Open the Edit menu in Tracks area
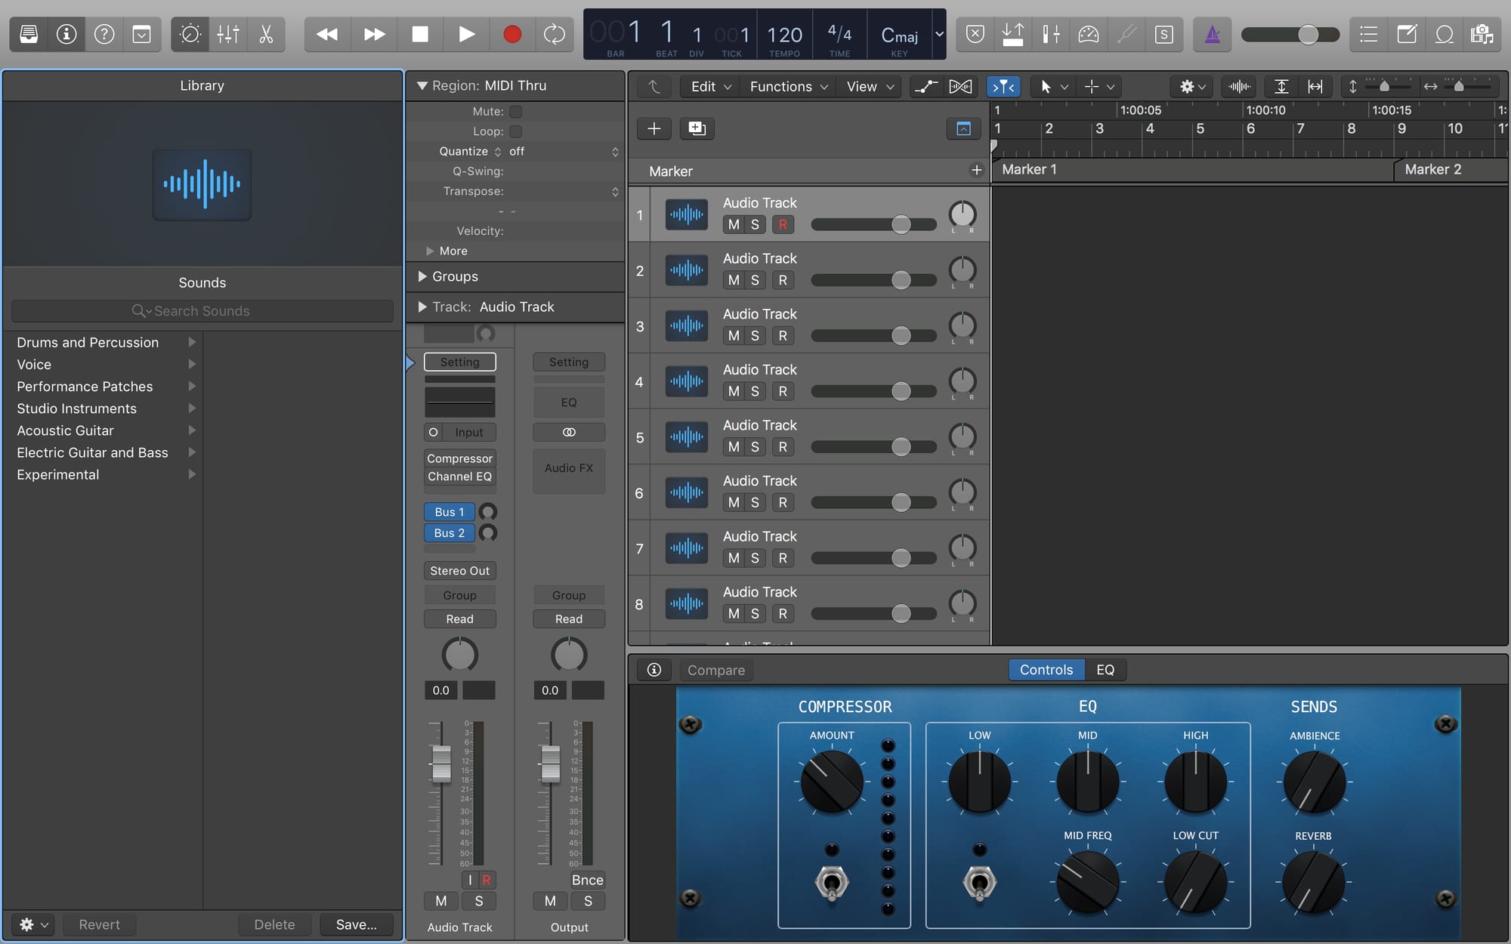This screenshot has height=944, width=1511. 710,87
